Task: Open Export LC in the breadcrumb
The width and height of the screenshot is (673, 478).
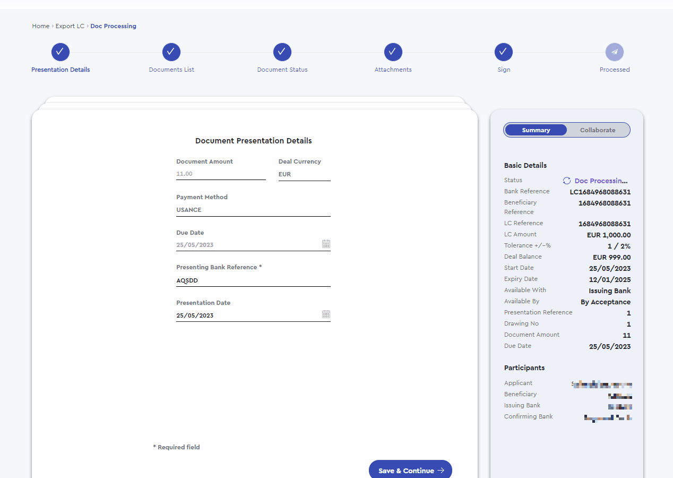Action: (x=70, y=26)
